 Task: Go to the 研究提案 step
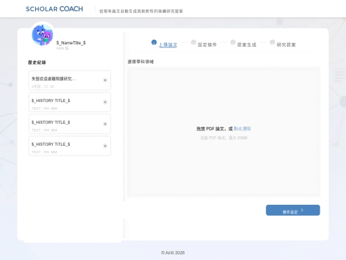coord(283,44)
